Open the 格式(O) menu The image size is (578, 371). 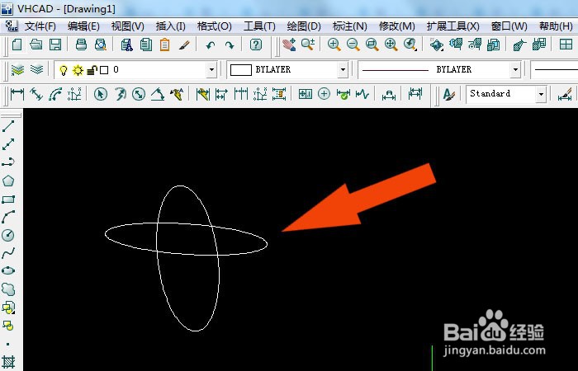point(215,26)
